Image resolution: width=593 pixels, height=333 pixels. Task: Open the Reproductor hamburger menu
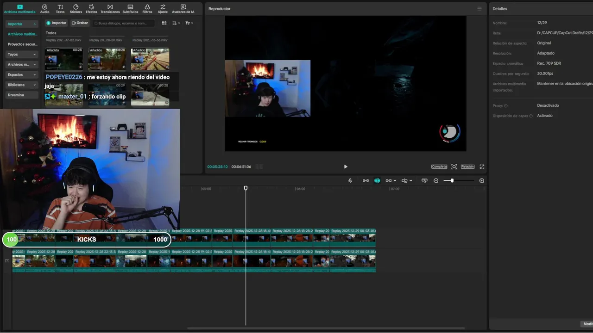[x=479, y=9]
